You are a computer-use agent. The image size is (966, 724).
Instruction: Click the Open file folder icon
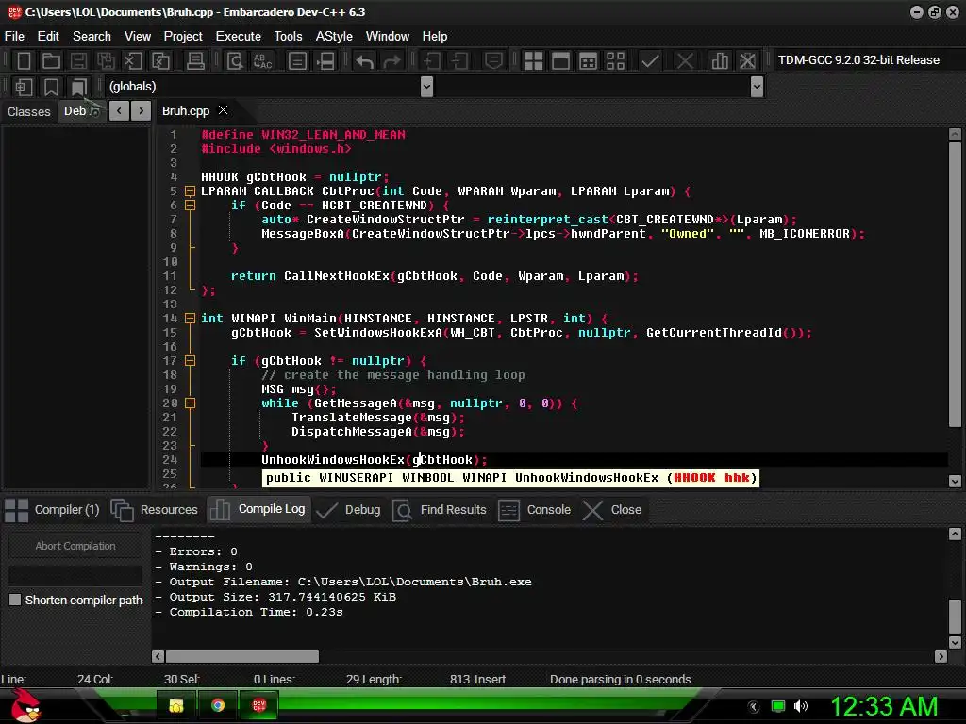51,61
